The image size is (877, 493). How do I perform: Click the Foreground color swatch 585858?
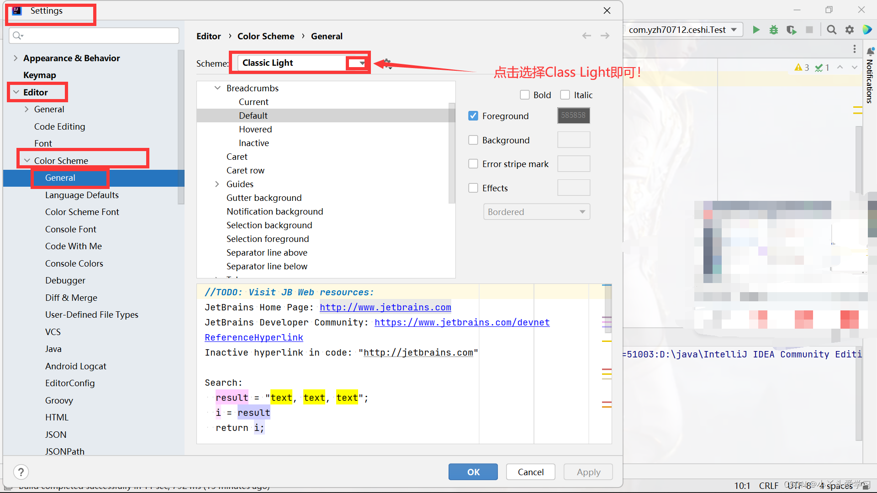573,115
